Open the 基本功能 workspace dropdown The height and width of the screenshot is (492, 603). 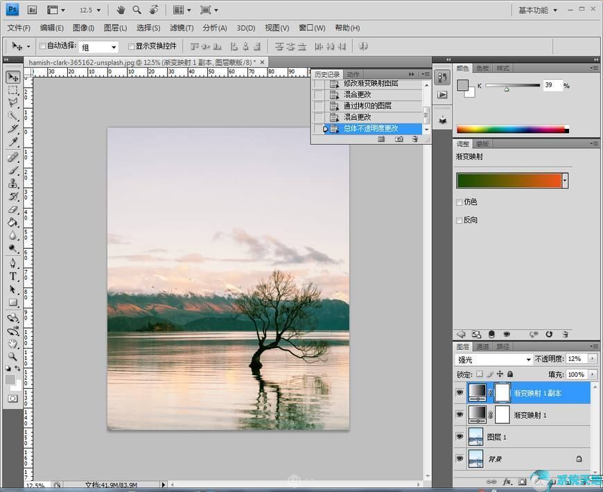[538, 10]
